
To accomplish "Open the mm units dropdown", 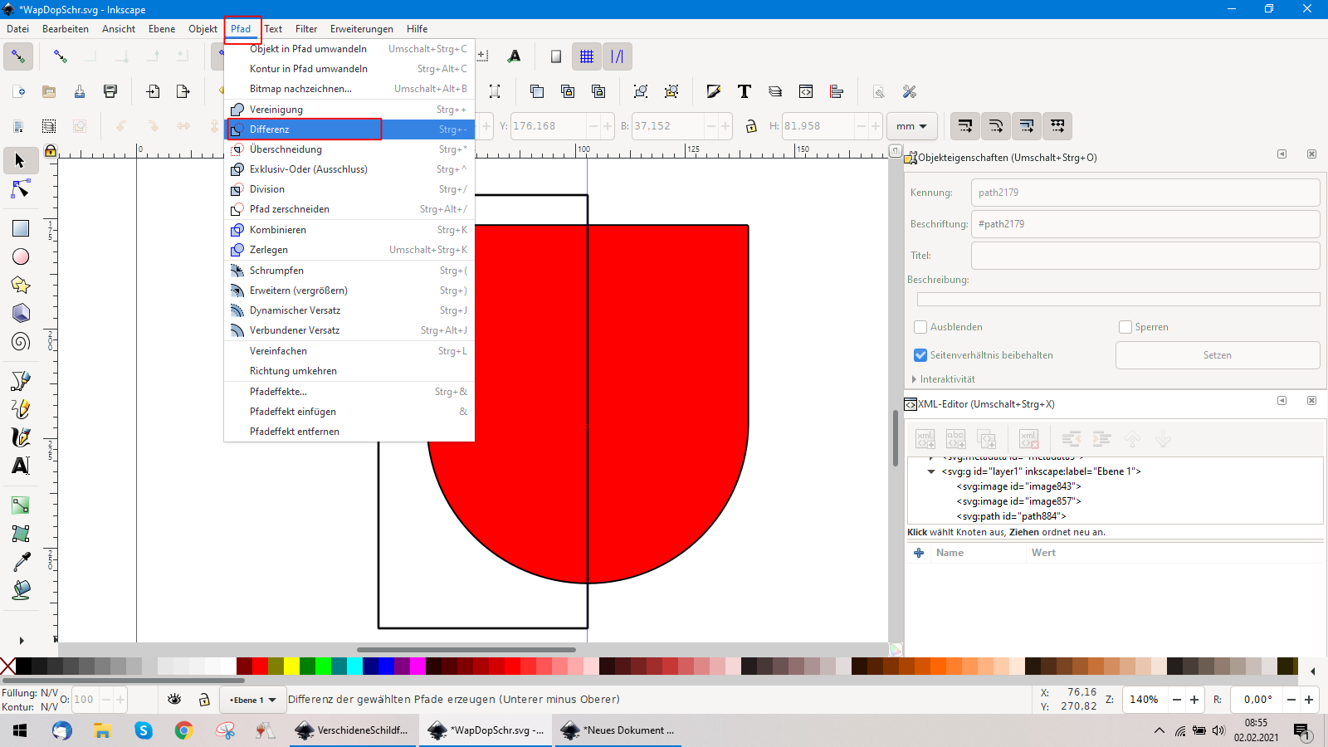I will pyautogui.click(x=911, y=126).
